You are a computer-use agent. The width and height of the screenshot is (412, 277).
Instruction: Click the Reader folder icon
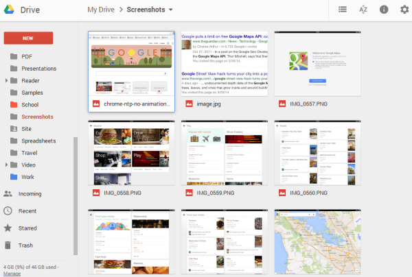click(14, 80)
